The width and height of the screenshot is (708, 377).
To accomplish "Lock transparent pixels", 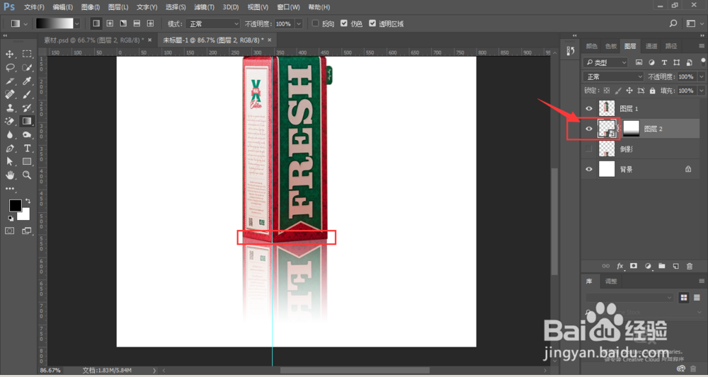I will [607, 91].
